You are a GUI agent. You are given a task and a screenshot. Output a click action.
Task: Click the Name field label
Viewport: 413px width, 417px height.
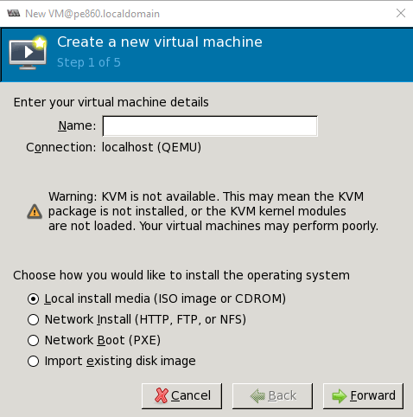click(77, 125)
